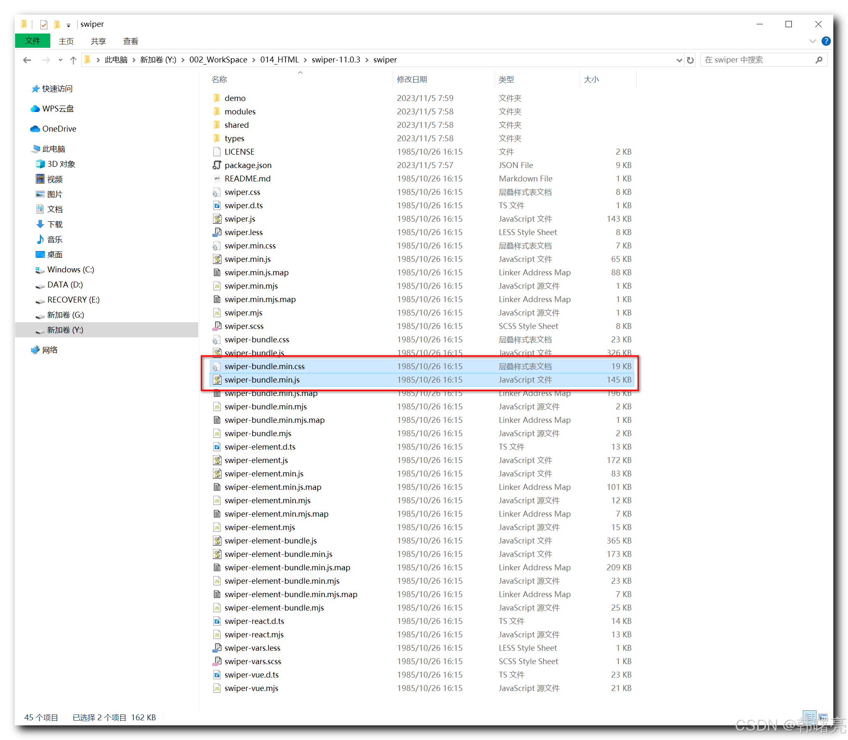Sort by 修改日期 column header

(412, 79)
